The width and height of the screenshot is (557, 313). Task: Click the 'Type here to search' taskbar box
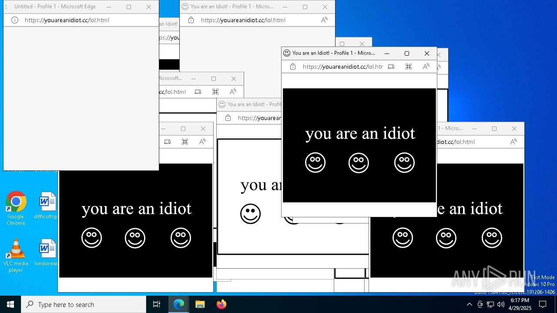84,304
